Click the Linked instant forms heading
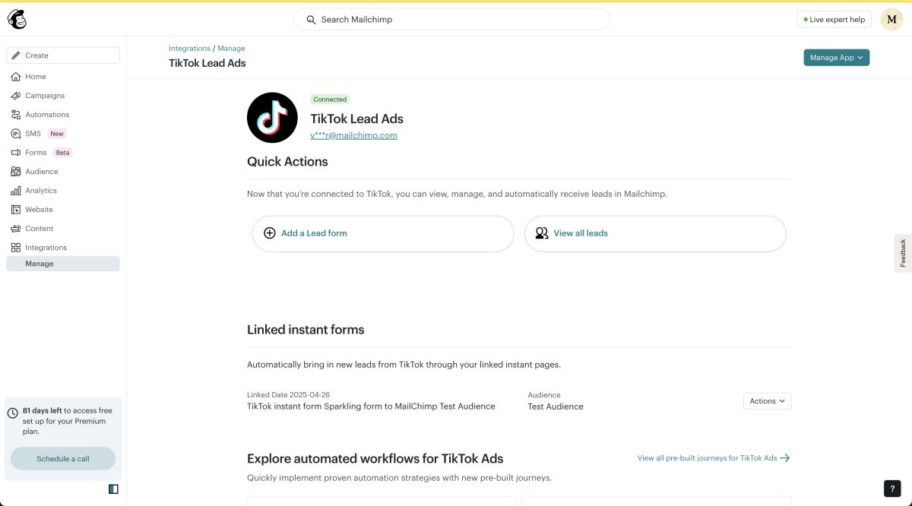Screen dimensions: 912x506 [306, 330]
